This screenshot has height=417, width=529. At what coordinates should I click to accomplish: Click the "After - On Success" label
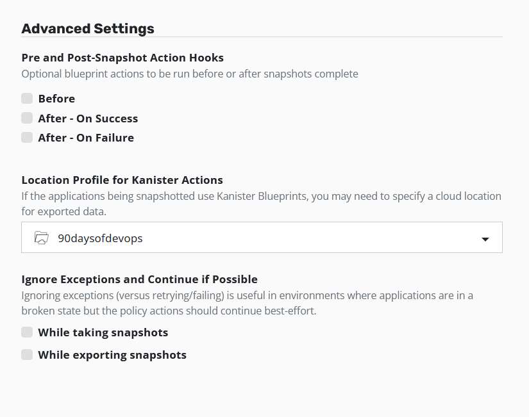tap(88, 119)
